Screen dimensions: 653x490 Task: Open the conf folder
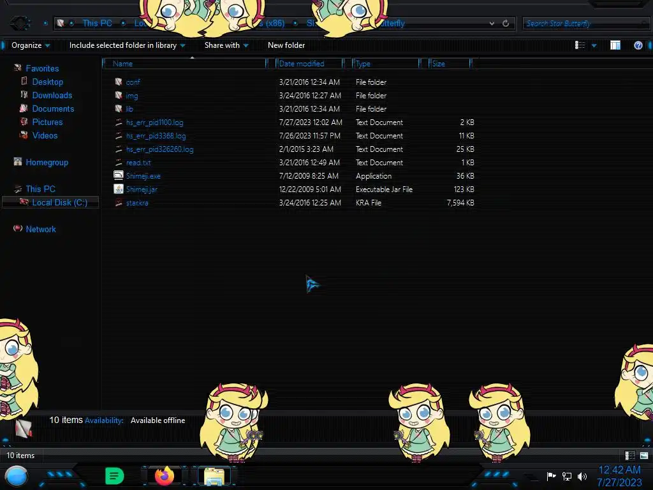coord(133,82)
